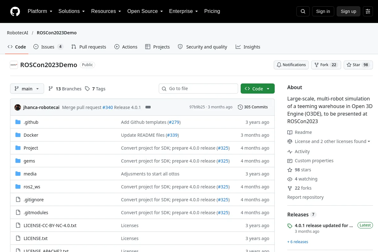378x252 pixels.
Task: Click the release tag icon
Action: (x=290, y=226)
